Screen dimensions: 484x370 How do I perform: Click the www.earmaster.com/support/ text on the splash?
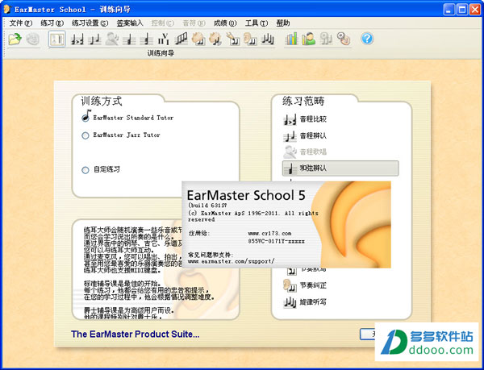pos(232,261)
